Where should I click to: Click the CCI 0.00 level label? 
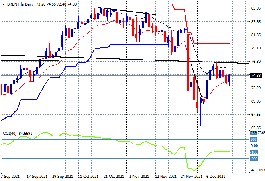coord(254,146)
